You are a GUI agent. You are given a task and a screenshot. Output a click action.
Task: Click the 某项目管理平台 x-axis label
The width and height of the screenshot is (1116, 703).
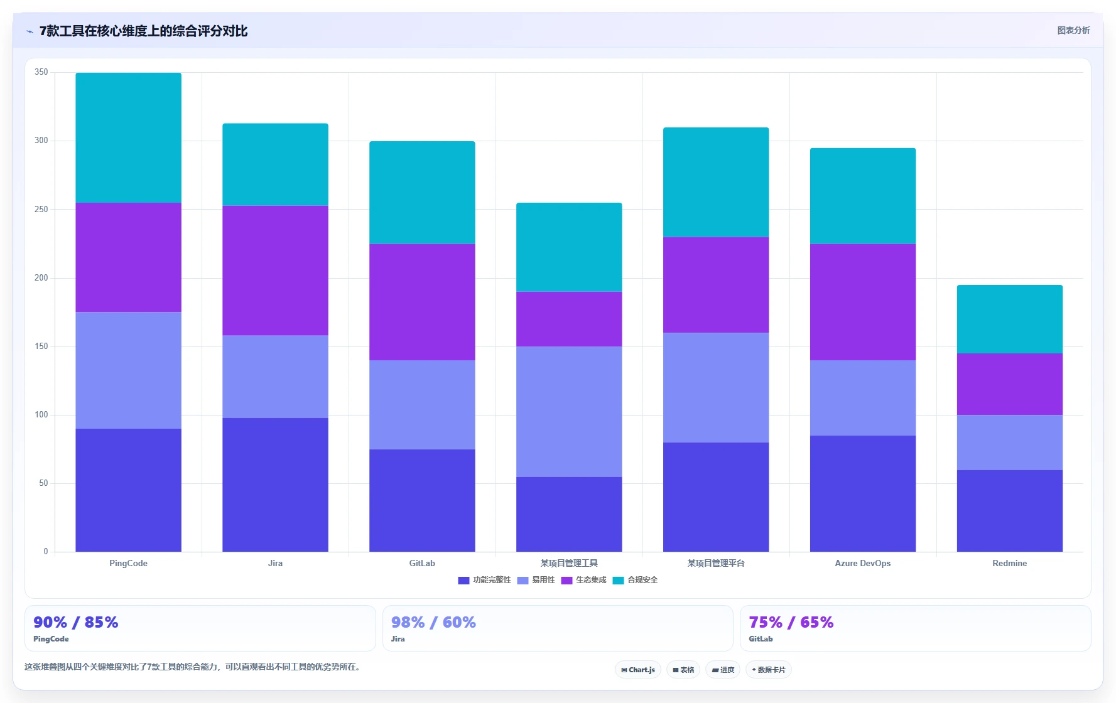[x=717, y=563]
